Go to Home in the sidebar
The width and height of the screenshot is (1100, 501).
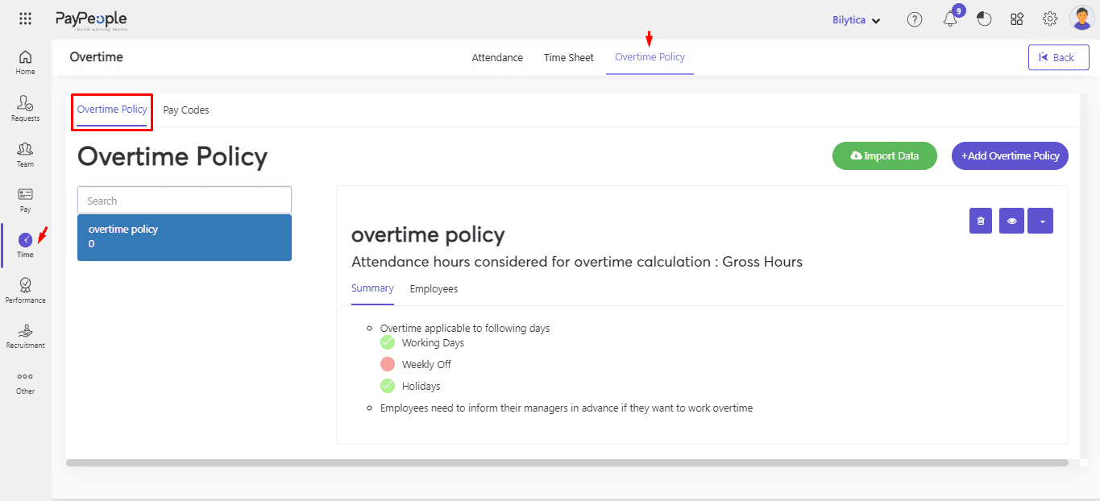[x=26, y=62]
